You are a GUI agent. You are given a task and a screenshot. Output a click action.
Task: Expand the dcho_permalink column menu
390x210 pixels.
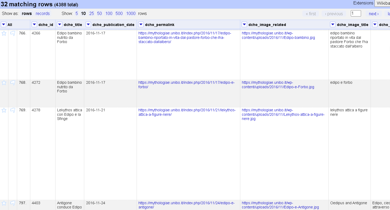pos(141,24)
